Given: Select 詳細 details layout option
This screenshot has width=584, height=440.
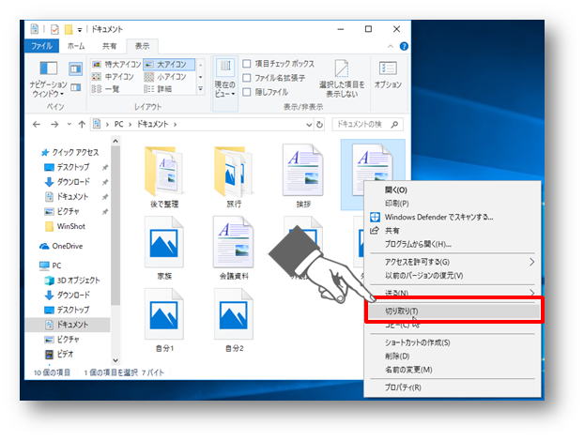Looking at the screenshot, I should 159,89.
